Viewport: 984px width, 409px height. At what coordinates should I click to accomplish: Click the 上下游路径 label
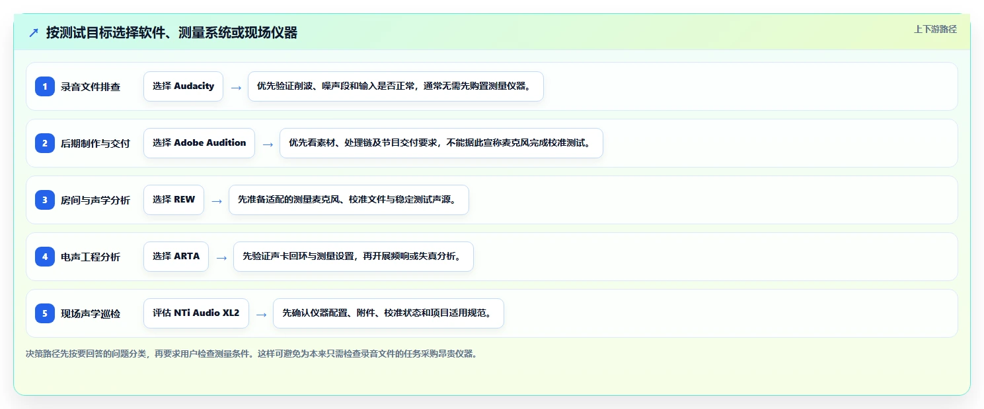(x=935, y=29)
